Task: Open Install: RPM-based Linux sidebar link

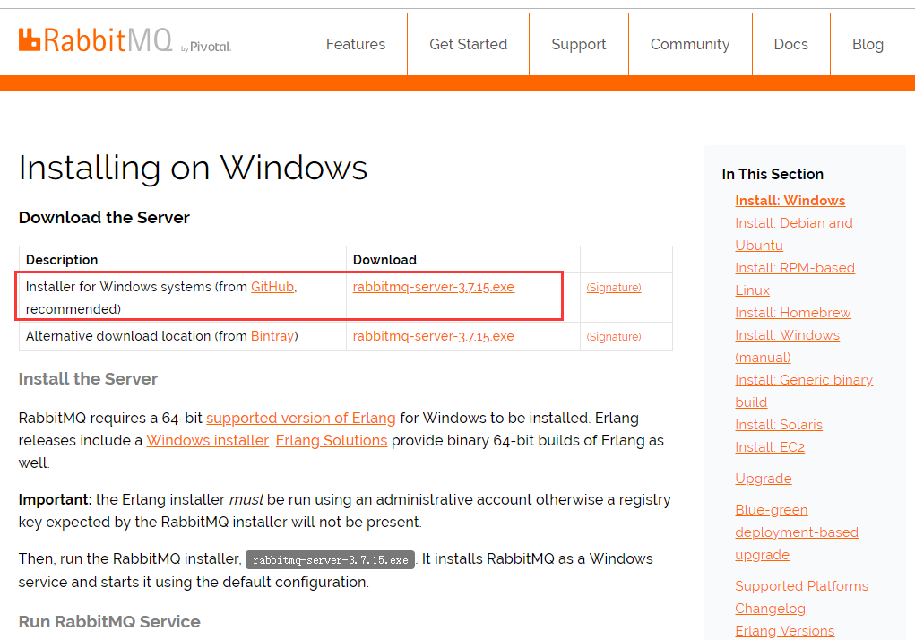Action: click(x=795, y=279)
